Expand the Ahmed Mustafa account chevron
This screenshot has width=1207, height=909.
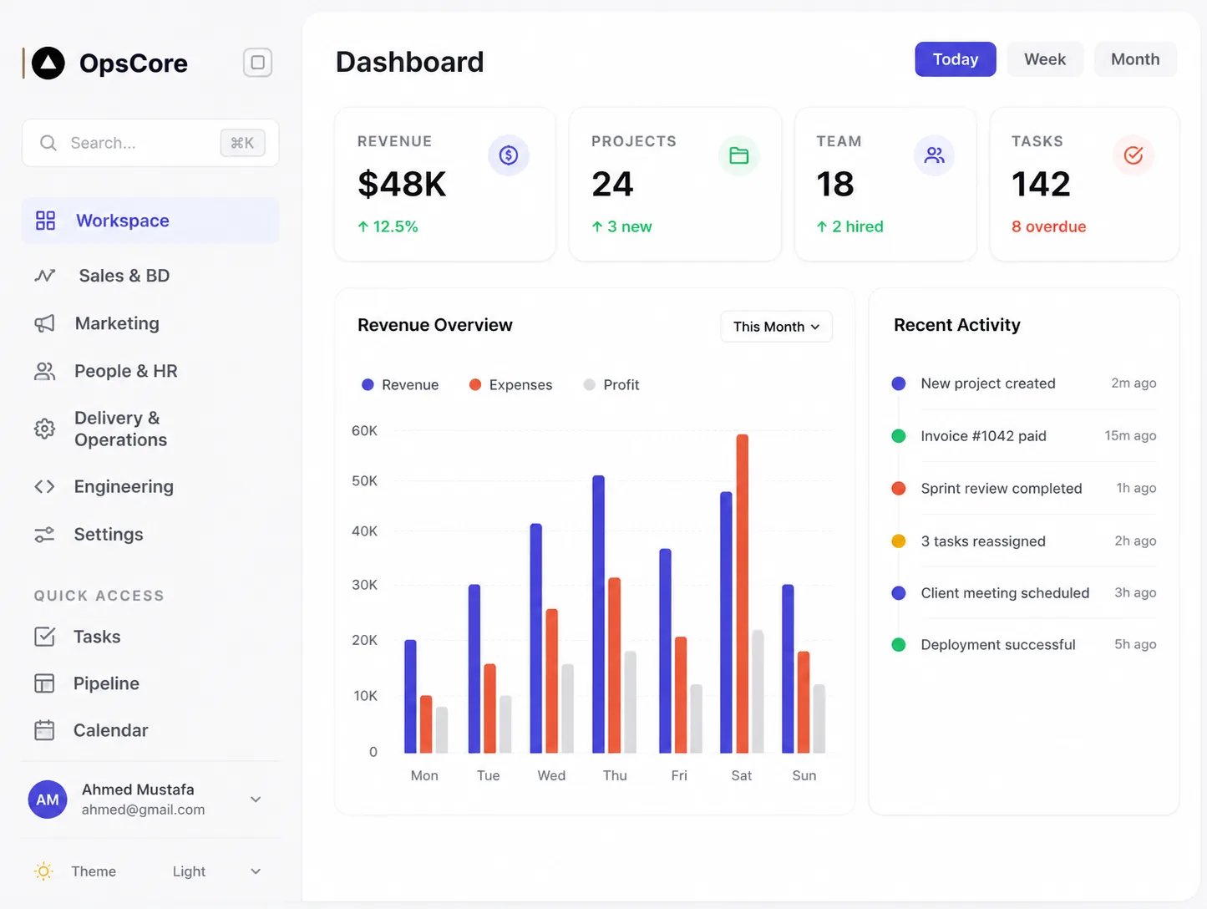coord(256,800)
